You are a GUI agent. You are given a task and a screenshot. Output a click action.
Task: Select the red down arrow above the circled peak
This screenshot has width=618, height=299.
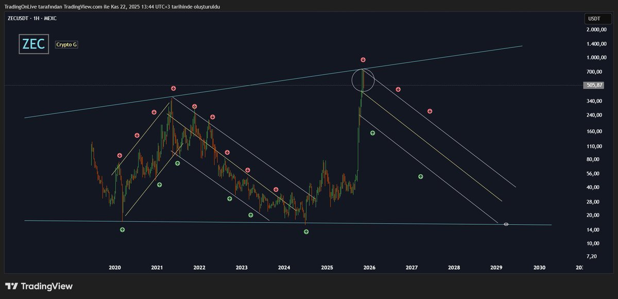pos(363,60)
